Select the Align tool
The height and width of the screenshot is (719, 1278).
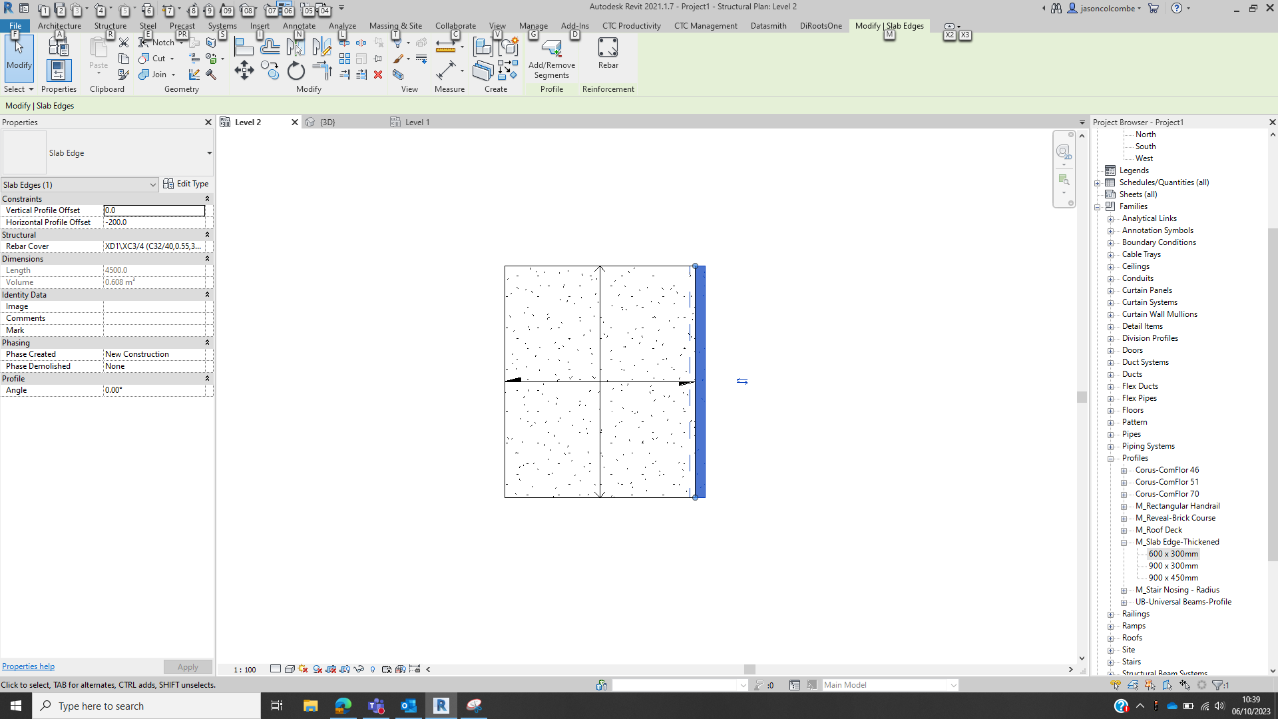244,47
